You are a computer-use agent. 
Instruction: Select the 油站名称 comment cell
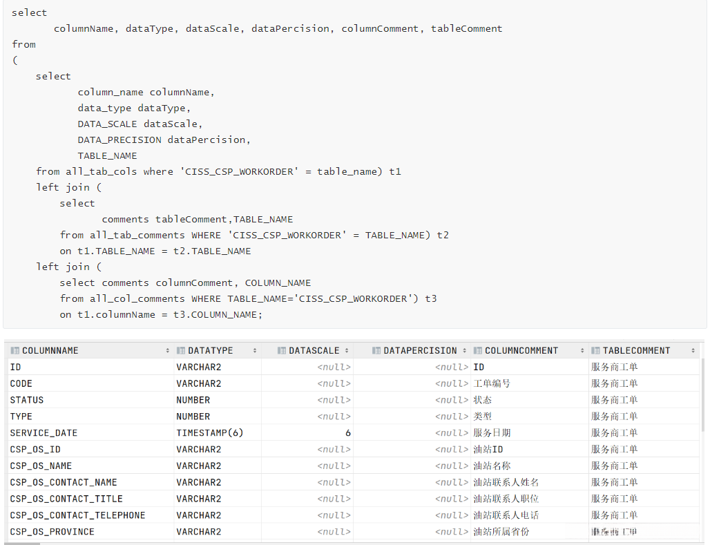[x=530, y=466]
